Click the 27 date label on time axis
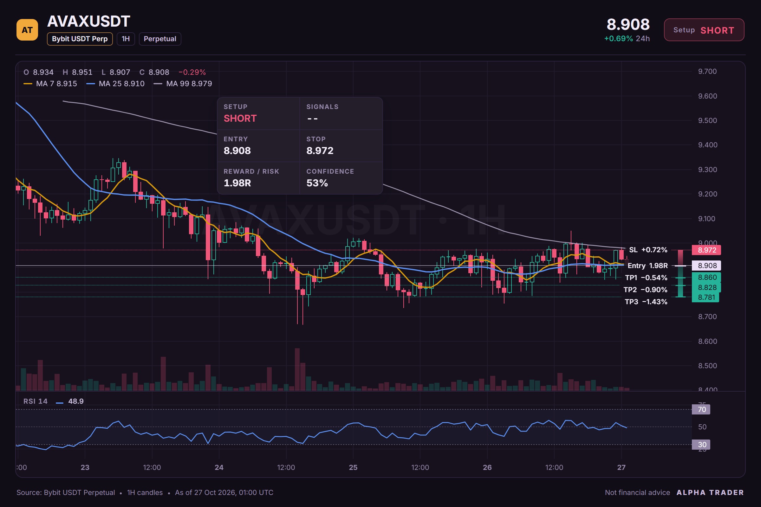This screenshot has height=507, width=761. click(x=621, y=467)
